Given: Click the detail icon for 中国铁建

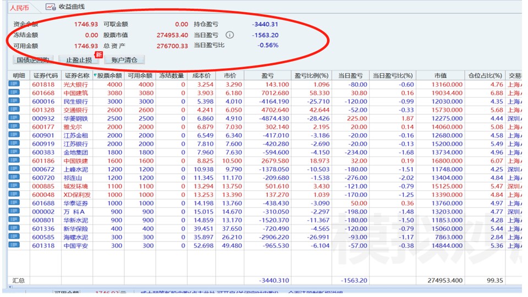Looking at the screenshot, I should click(x=14, y=161).
